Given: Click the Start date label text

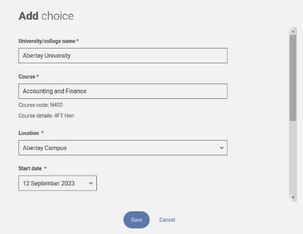Looking at the screenshot, I should (x=30, y=168).
